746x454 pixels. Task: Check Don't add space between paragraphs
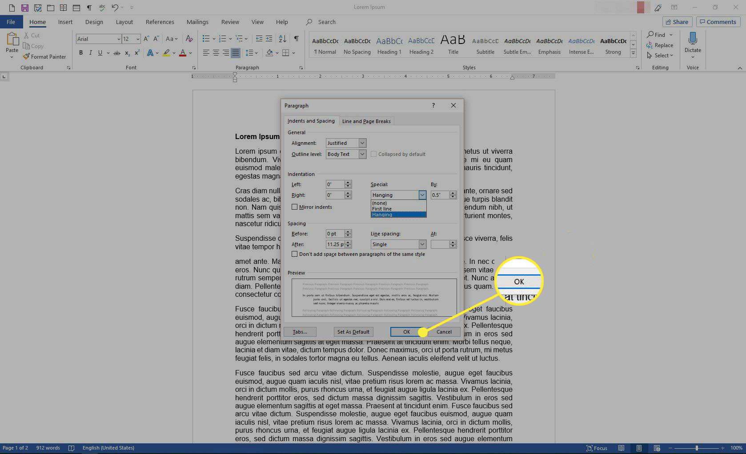point(294,254)
